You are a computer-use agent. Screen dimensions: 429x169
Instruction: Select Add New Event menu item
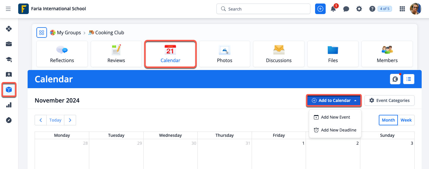(335, 117)
